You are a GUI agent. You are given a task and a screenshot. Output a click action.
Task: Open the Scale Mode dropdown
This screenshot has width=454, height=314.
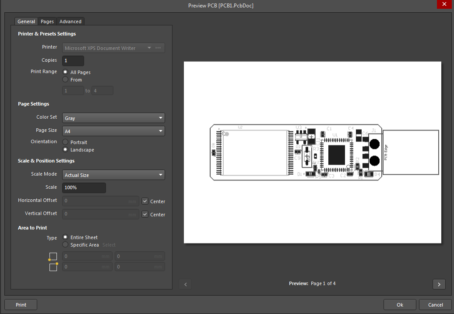[113, 174]
